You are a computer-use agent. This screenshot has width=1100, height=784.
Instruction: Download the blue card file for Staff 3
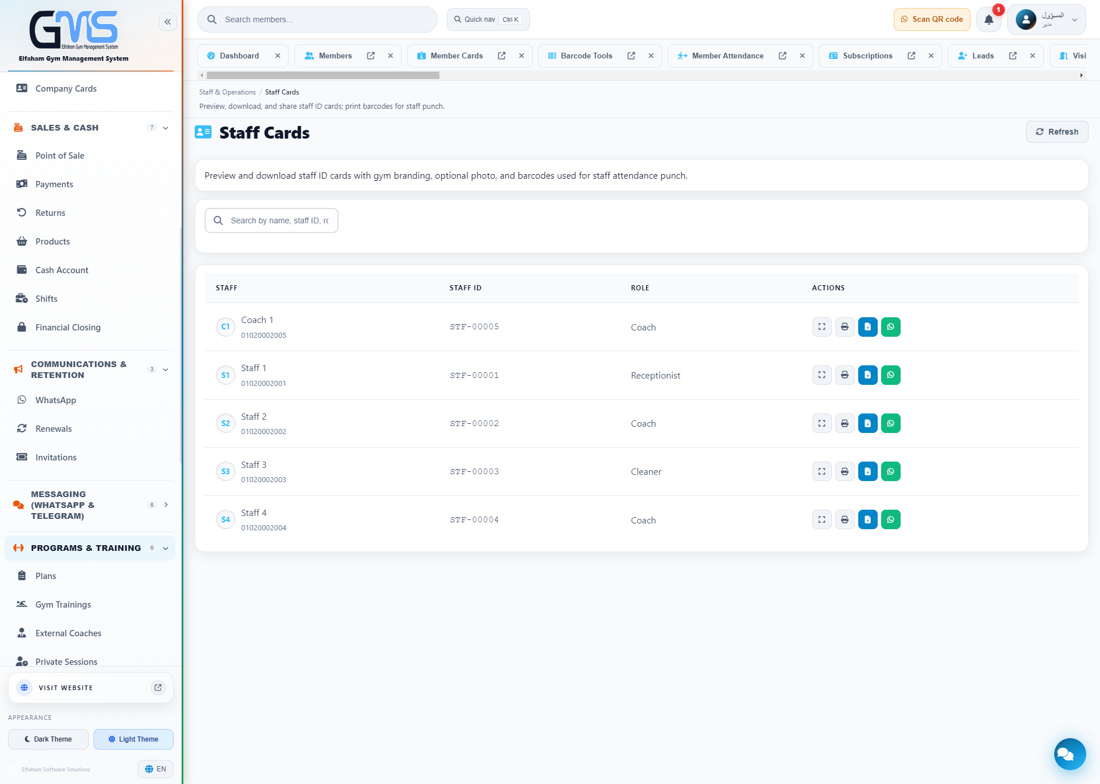[x=867, y=471]
